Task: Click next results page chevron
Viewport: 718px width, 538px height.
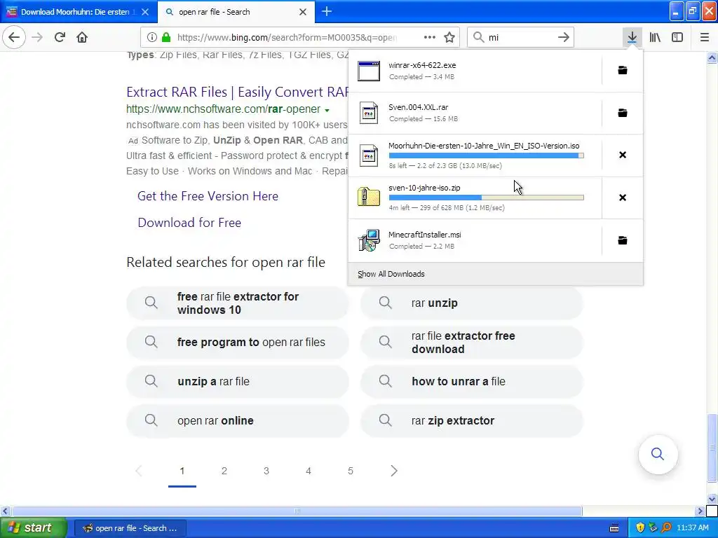Action: point(394,471)
